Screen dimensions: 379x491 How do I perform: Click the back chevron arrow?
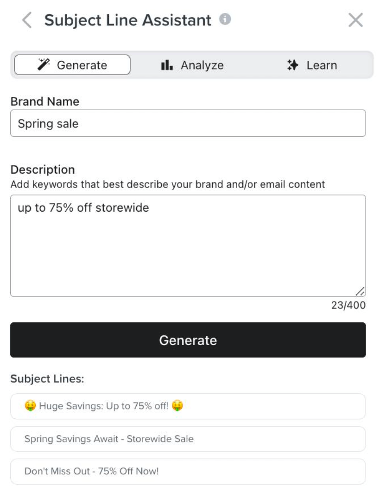pyautogui.click(x=27, y=20)
